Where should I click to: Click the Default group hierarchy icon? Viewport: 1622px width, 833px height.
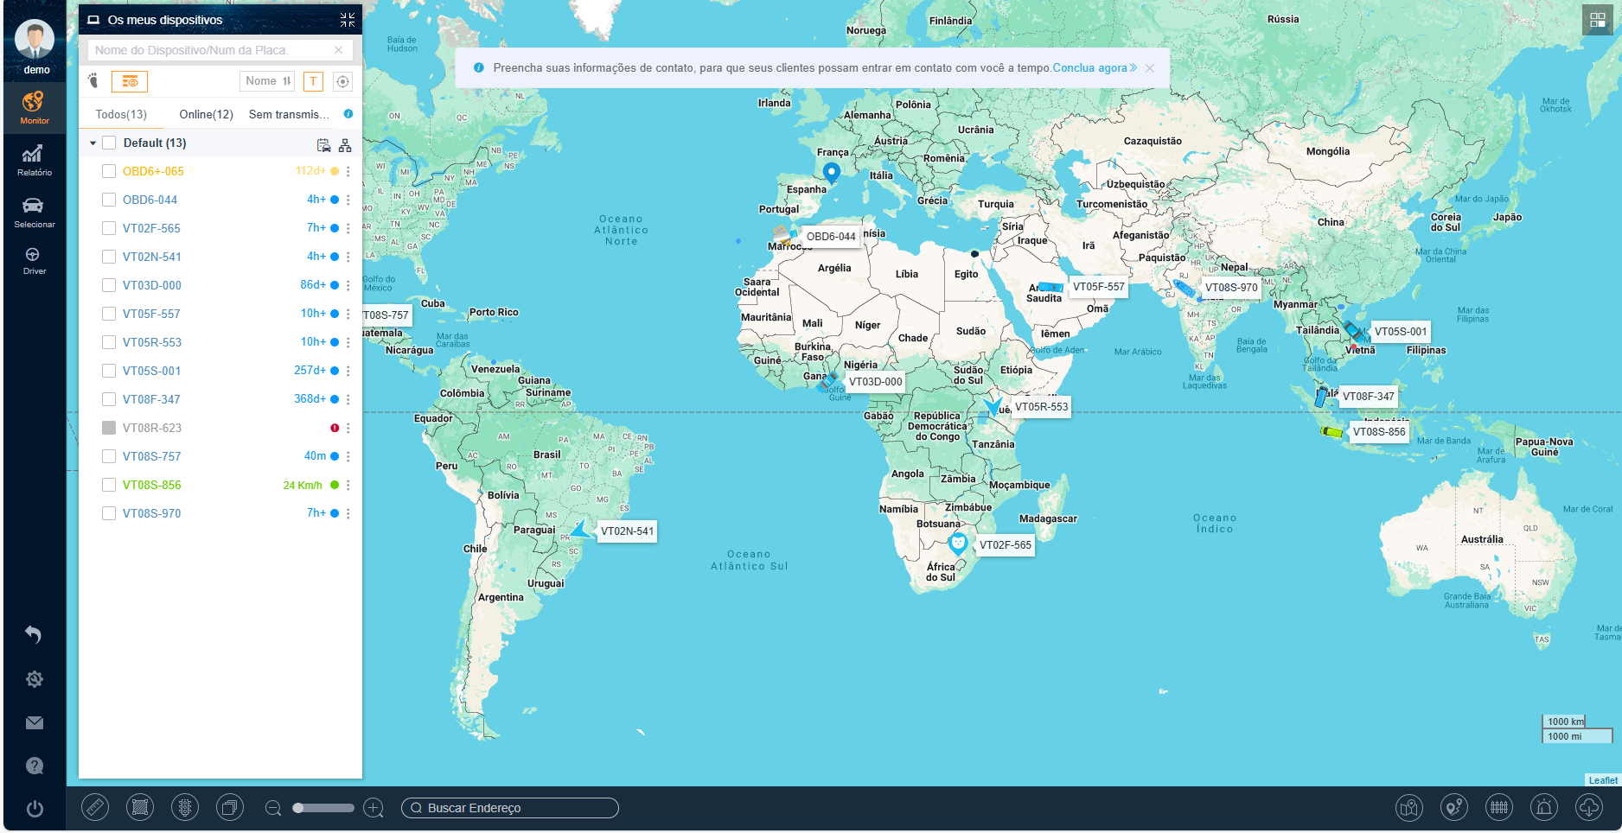345,145
